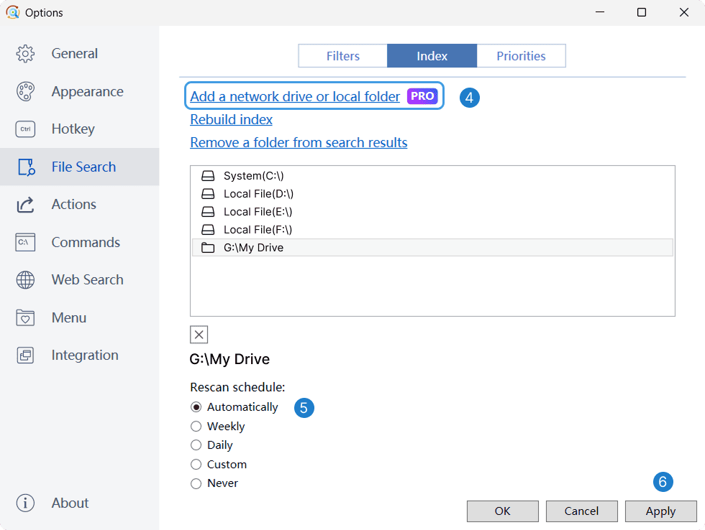Open the Web Search settings section

[x=80, y=280]
